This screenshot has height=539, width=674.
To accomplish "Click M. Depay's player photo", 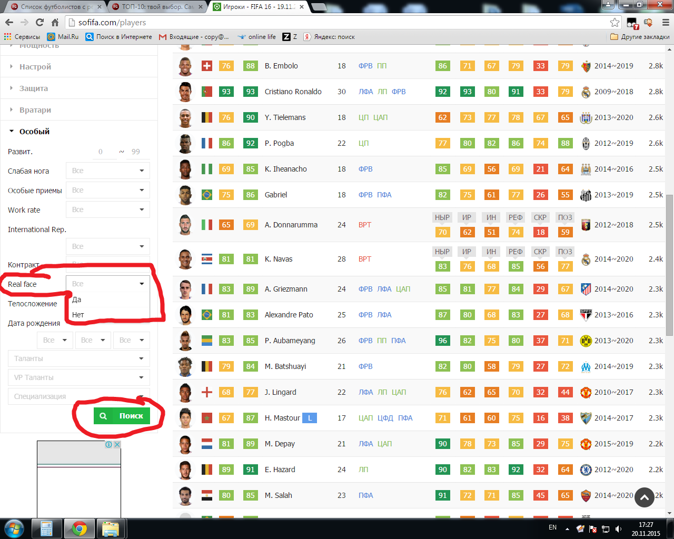I will click(185, 444).
